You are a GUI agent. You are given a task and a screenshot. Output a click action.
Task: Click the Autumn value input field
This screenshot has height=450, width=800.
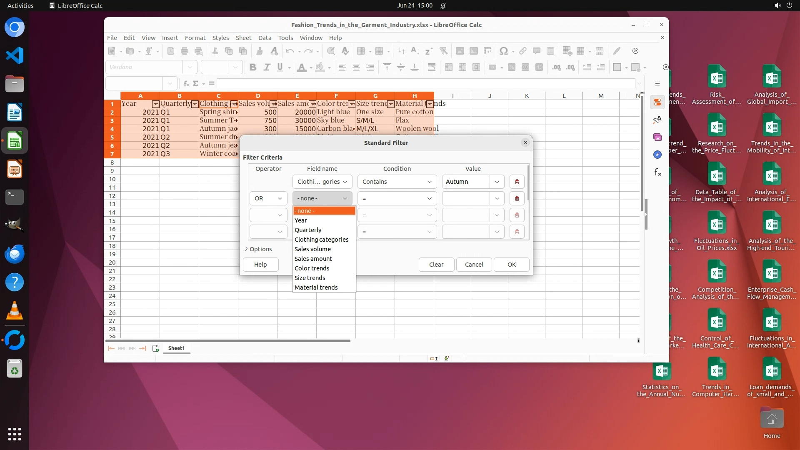point(465,182)
